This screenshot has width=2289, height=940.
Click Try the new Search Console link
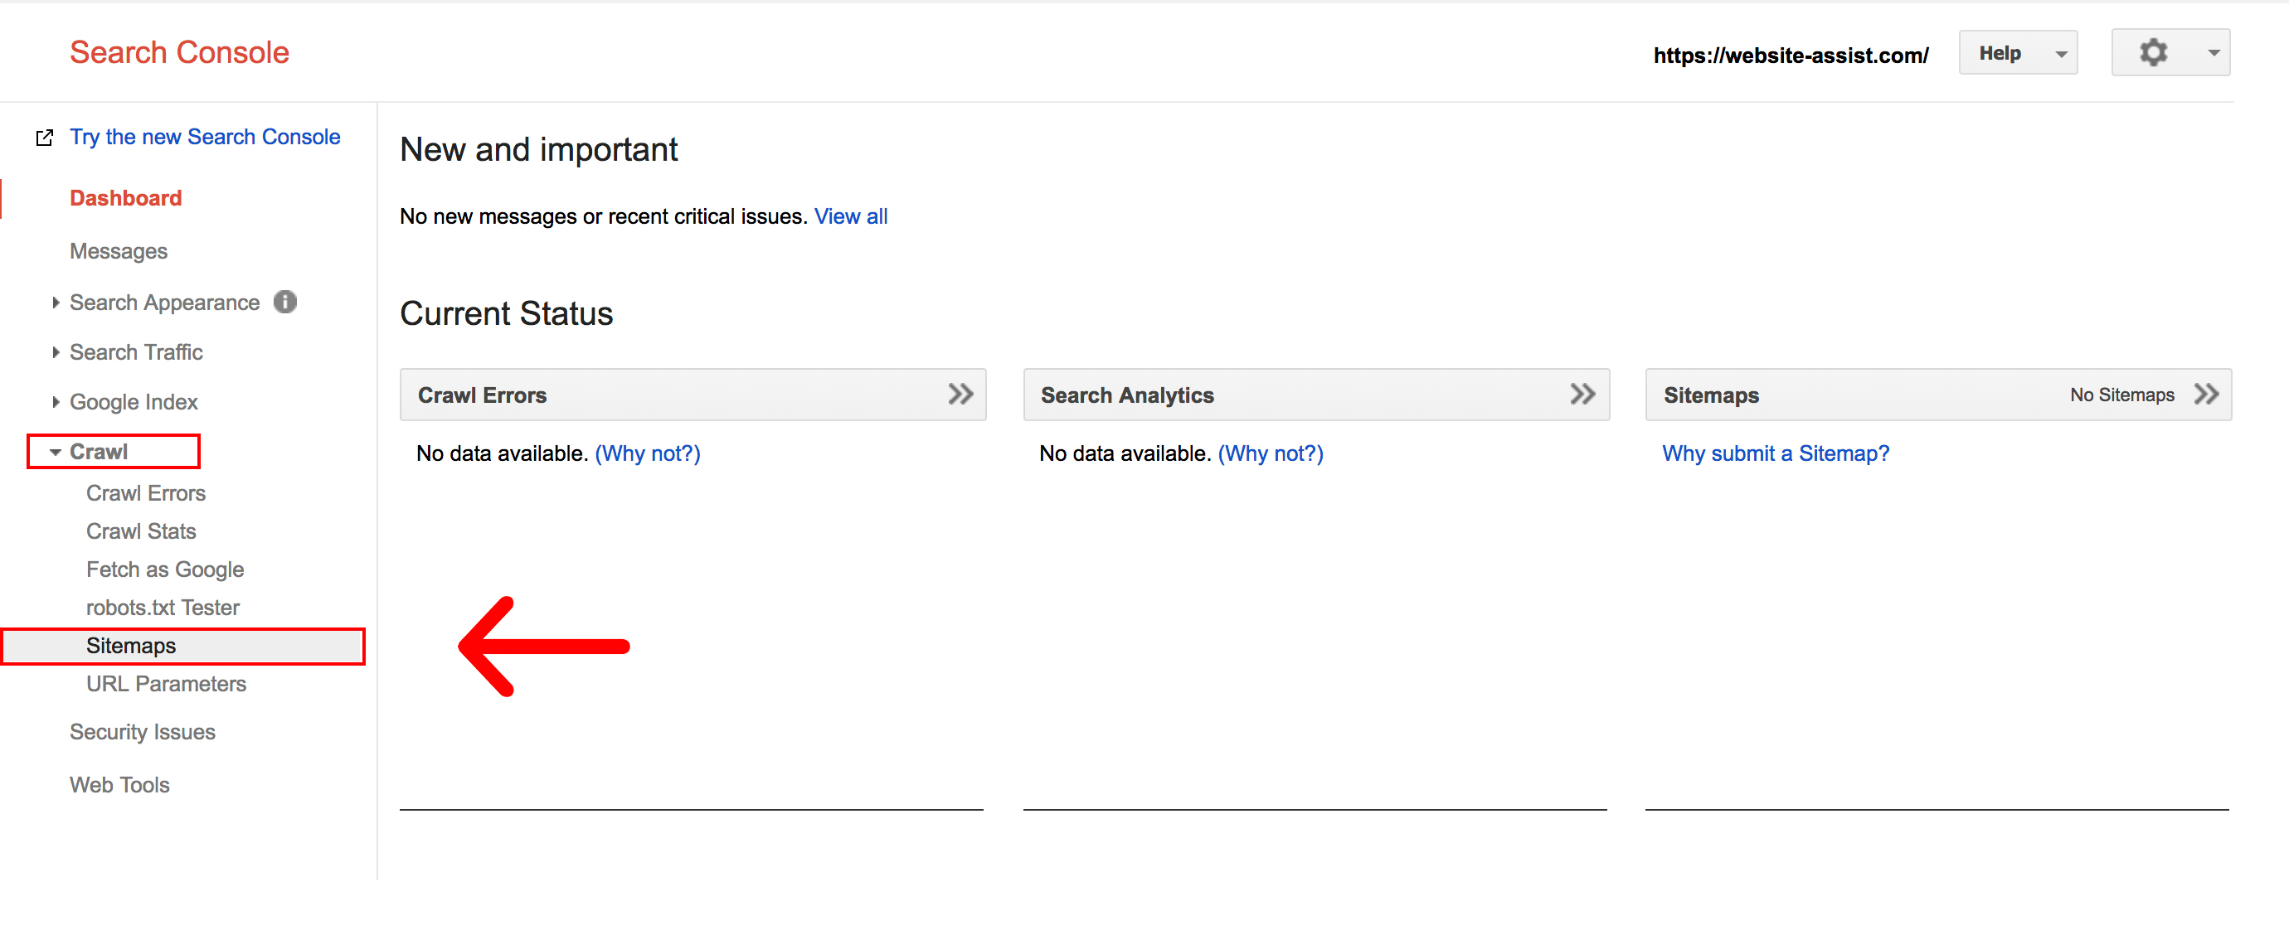(204, 137)
